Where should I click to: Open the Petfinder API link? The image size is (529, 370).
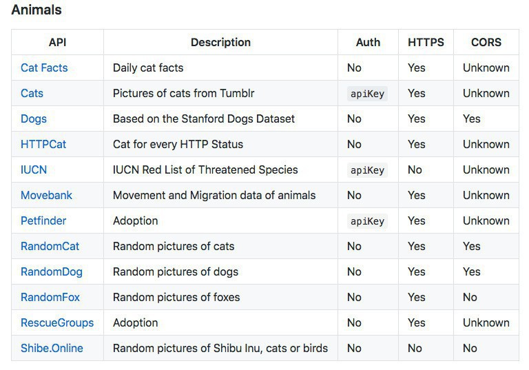tap(43, 220)
